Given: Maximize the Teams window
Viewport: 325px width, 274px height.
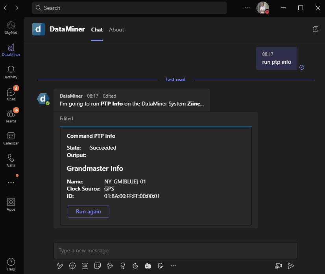Looking at the screenshot, I should coord(301,8).
